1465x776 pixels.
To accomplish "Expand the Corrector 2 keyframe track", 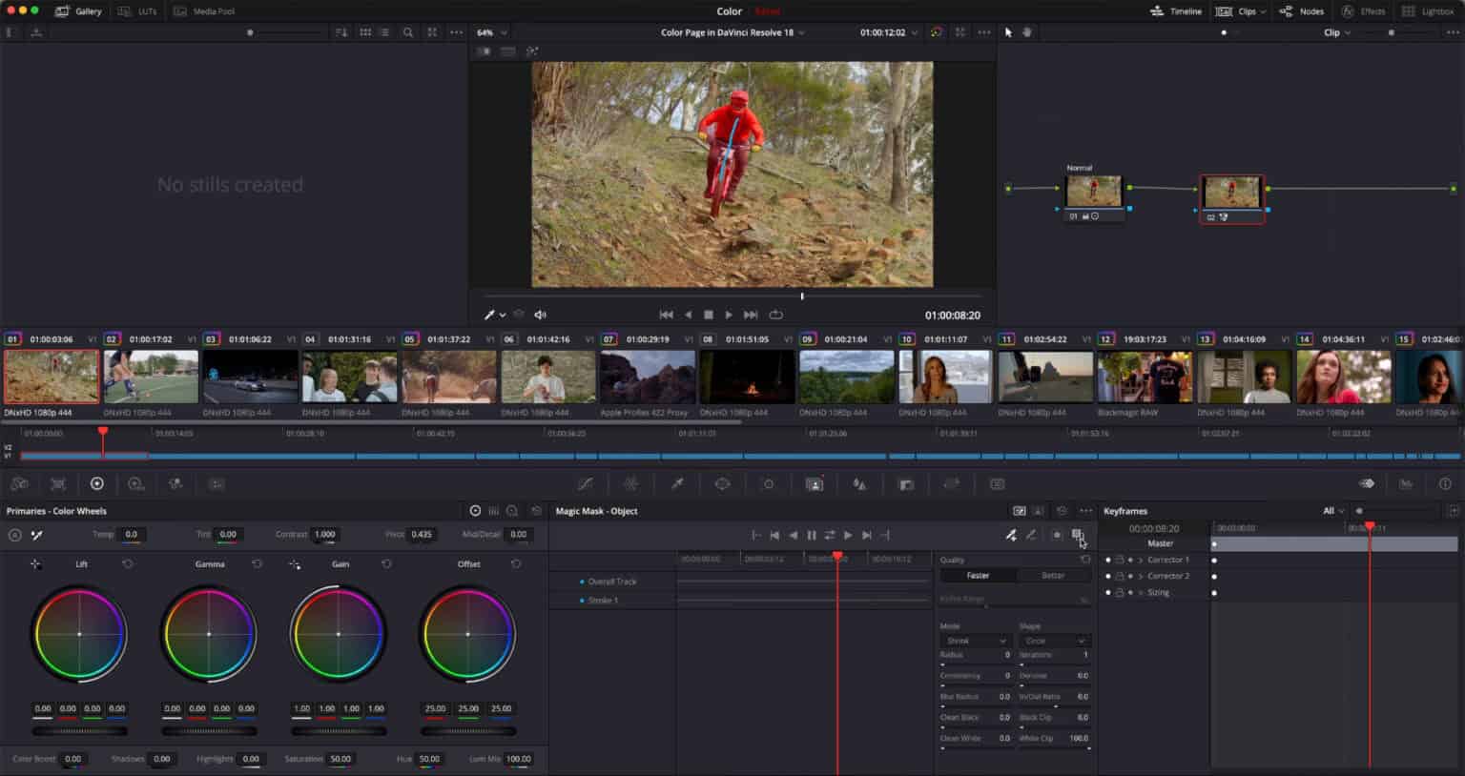I will point(1141,577).
